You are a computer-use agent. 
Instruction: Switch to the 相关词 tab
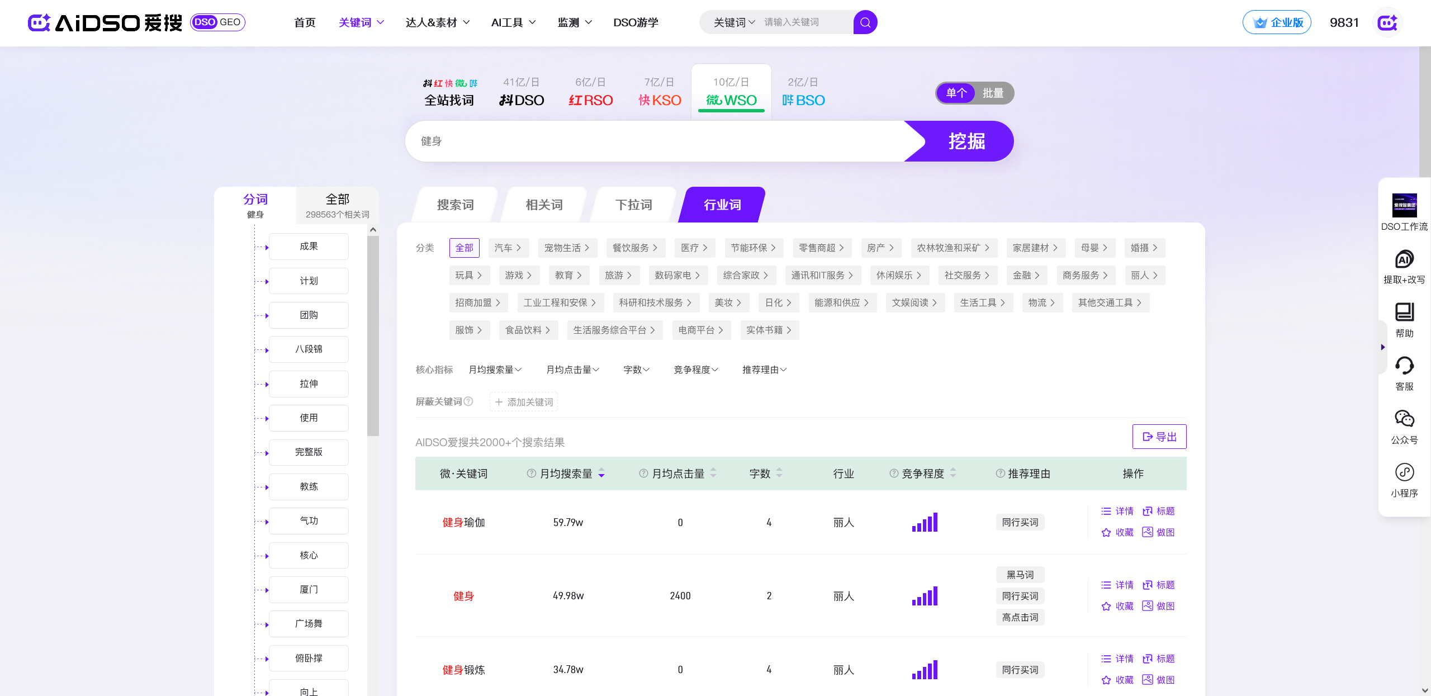click(x=544, y=205)
